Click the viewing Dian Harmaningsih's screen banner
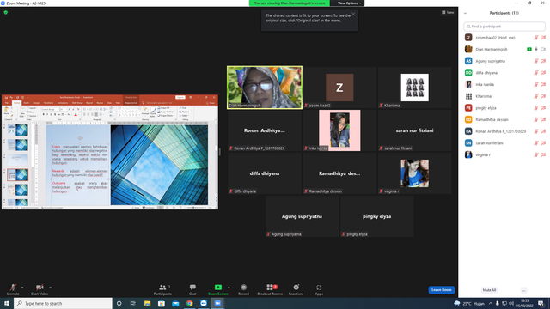Image resolution: width=550 pixels, height=309 pixels. [290, 3]
